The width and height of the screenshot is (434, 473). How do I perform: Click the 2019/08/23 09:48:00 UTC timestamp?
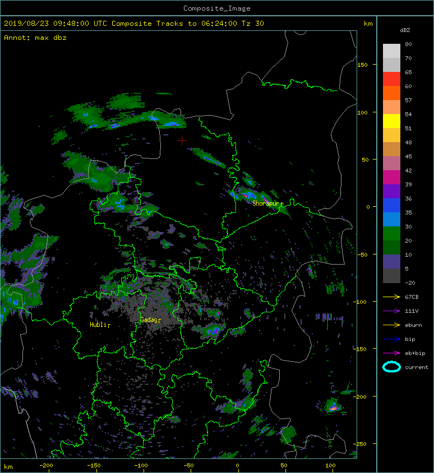coord(56,24)
